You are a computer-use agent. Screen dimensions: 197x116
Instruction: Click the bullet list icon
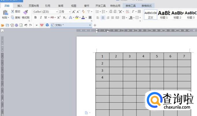pyautogui.click(x=97, y=12)
